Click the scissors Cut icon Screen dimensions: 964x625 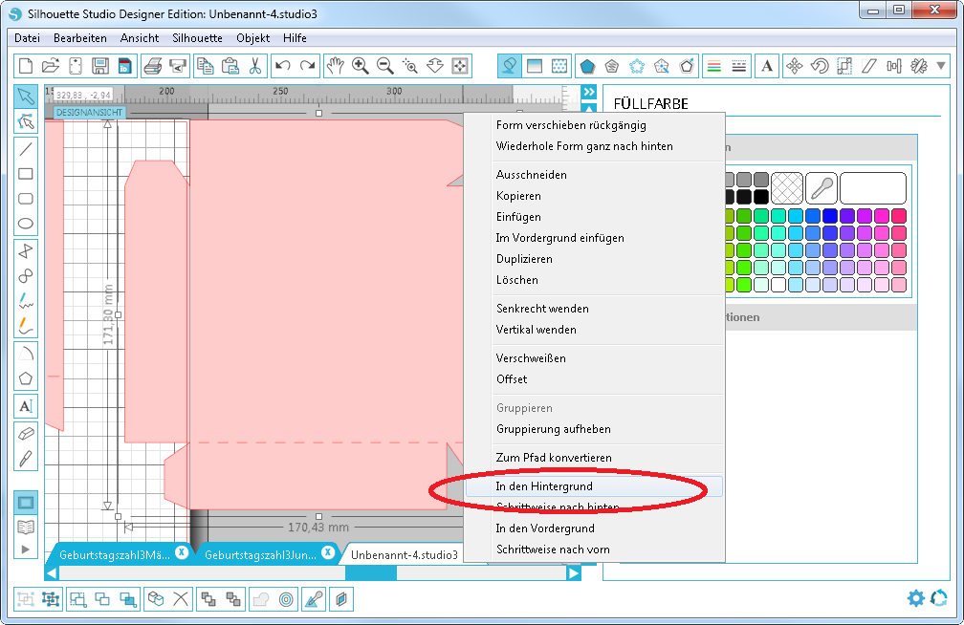(254, 66)
